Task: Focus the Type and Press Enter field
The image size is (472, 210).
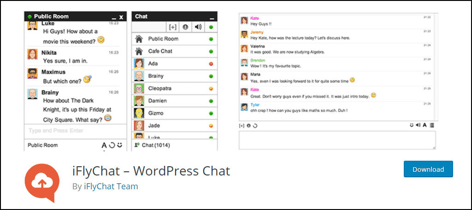Action: click(75, 131)
